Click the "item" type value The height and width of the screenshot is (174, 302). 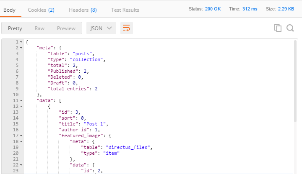(111, 153)
